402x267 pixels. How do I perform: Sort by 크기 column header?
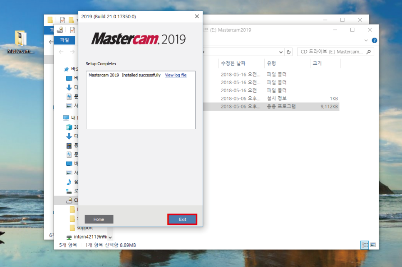pyautogui.click(x=325, y=63)
